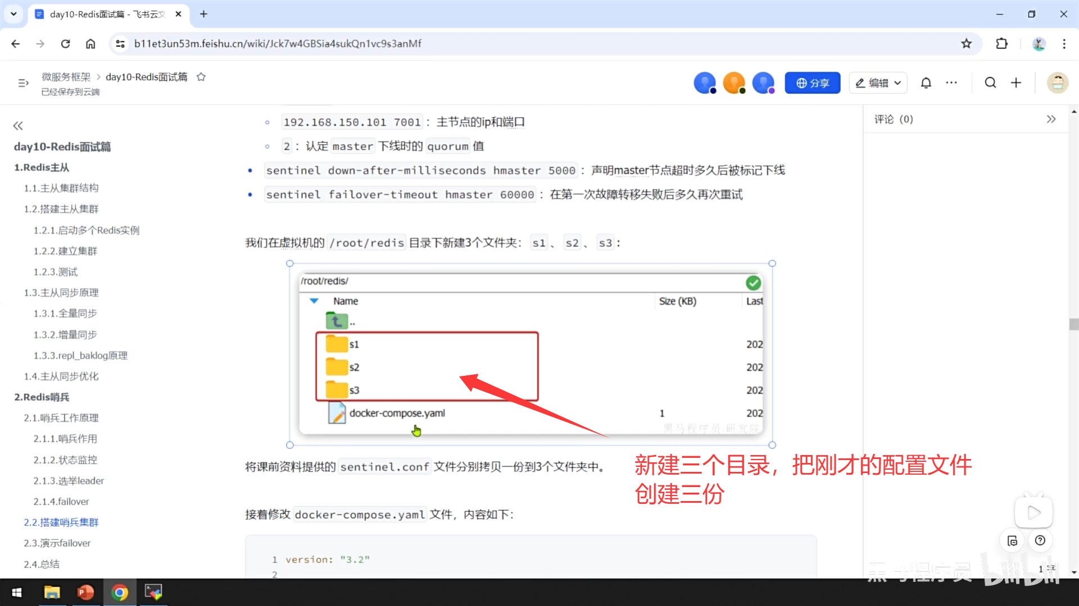Open the more options ellipsis menu
This screenshot has height=606, width=1079.
pyautogui.click(x=951, y=83)
